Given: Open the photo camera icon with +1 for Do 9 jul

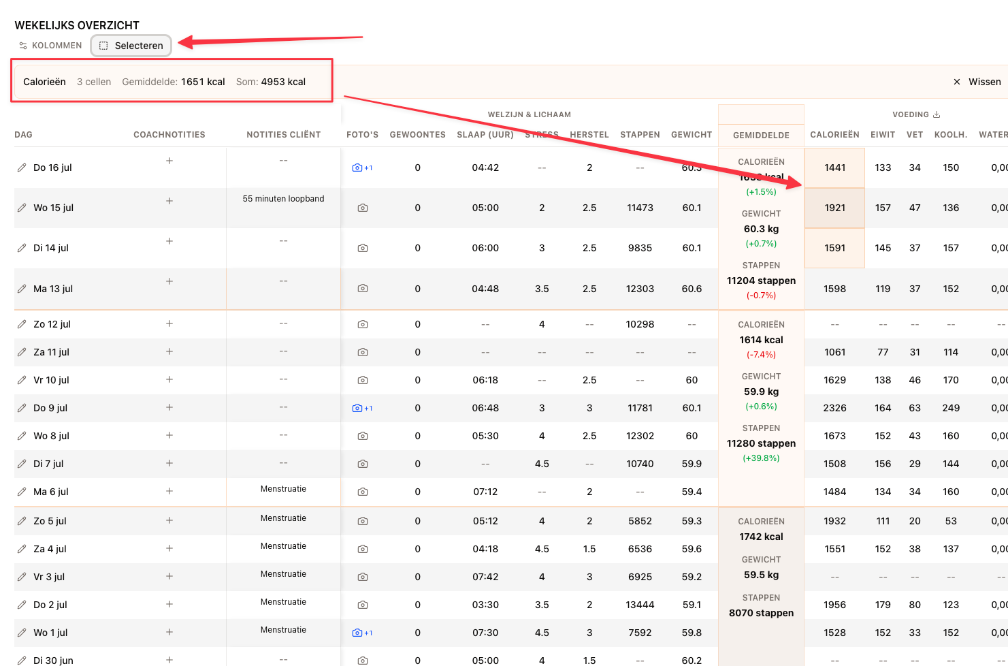Looking at the screenshot, I should point(362,408).
